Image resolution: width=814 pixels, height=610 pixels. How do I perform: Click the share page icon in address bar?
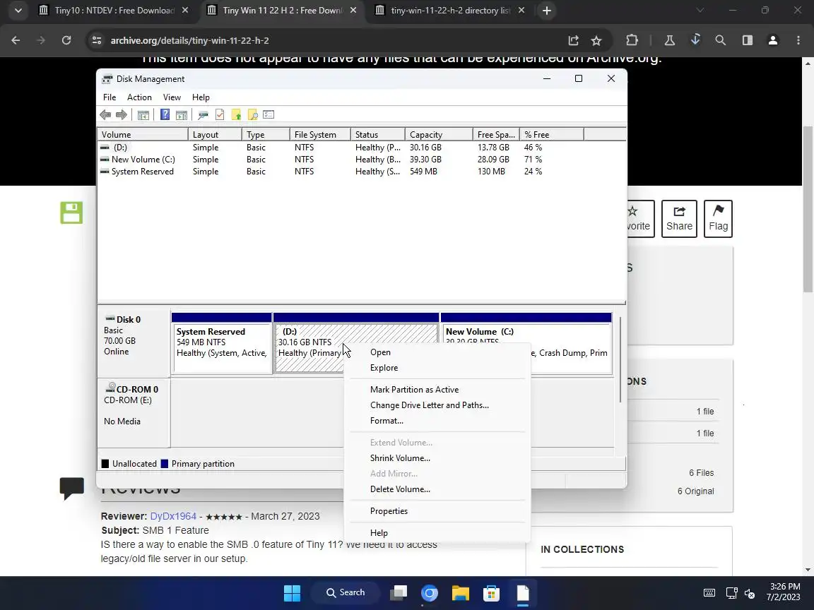pyautogui.click(x=573, y=40)
